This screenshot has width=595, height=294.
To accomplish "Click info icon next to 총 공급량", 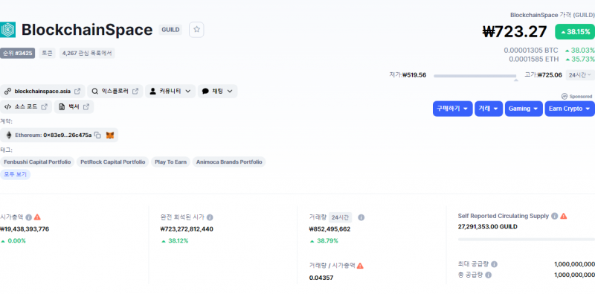I will [x=489, y=275].
